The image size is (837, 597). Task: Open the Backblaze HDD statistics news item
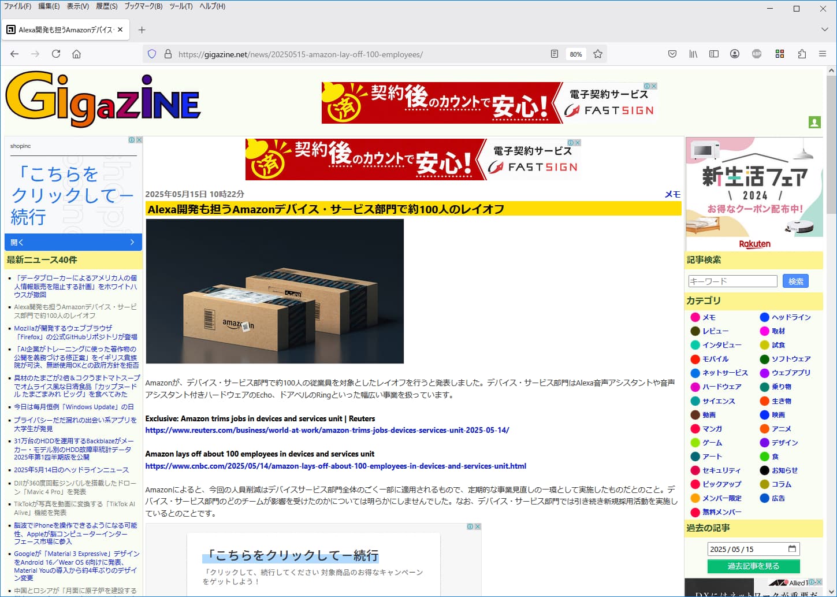[74, 449]
